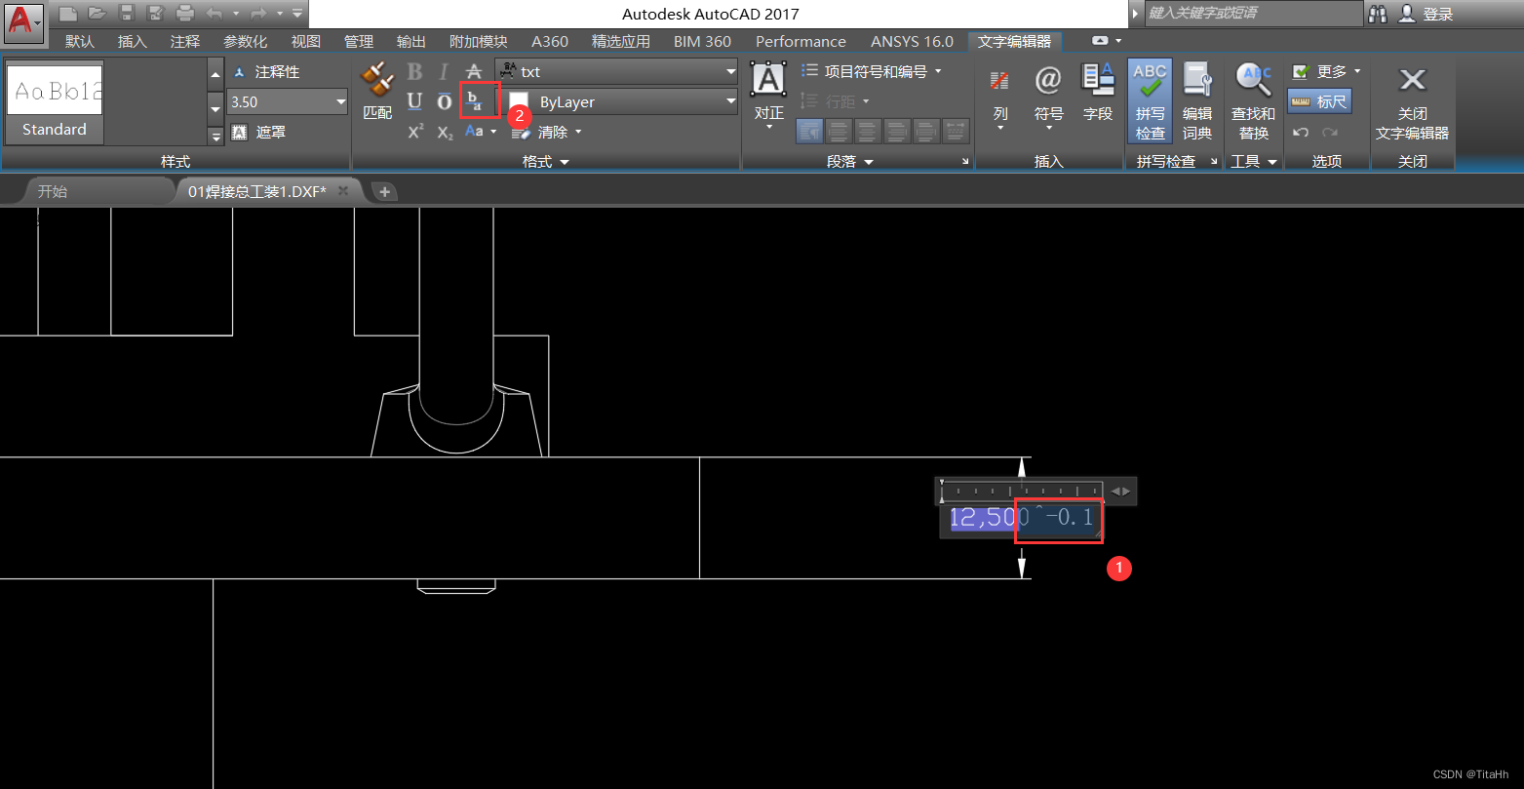Click the Stack (b/a) text icon
This screenshot has height=789, width=1524.
(x=475, y=100)
